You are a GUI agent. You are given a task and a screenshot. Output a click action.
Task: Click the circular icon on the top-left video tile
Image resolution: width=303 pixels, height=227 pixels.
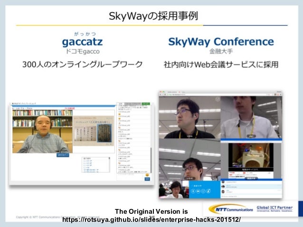(x=218, y=99)
